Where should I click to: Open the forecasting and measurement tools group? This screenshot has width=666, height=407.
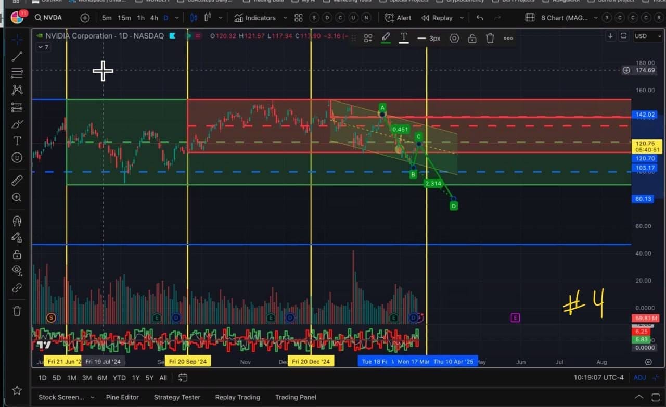tap(17, 107)
